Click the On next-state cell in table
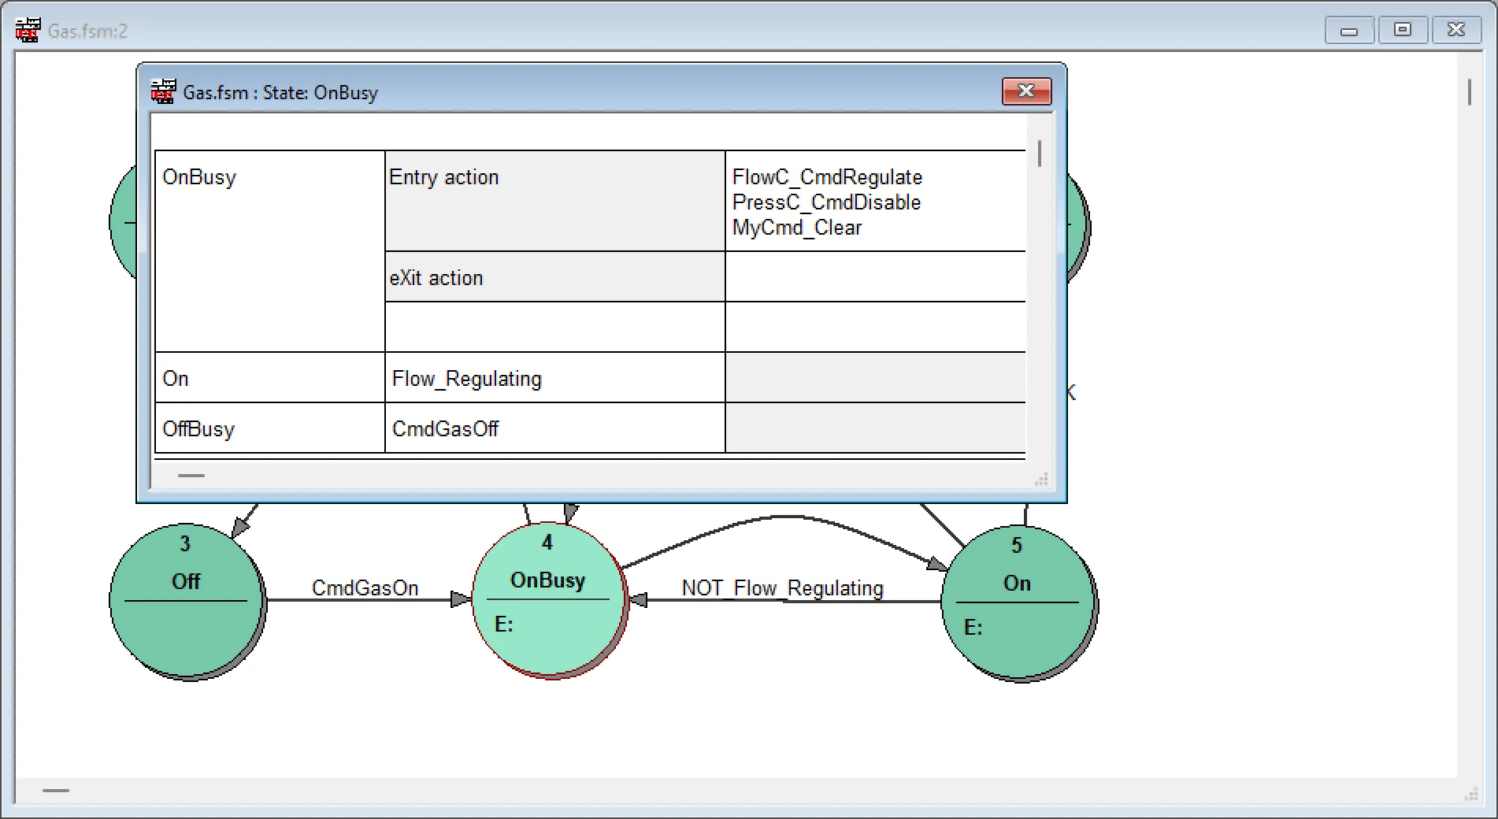 [x=269, y=378]
